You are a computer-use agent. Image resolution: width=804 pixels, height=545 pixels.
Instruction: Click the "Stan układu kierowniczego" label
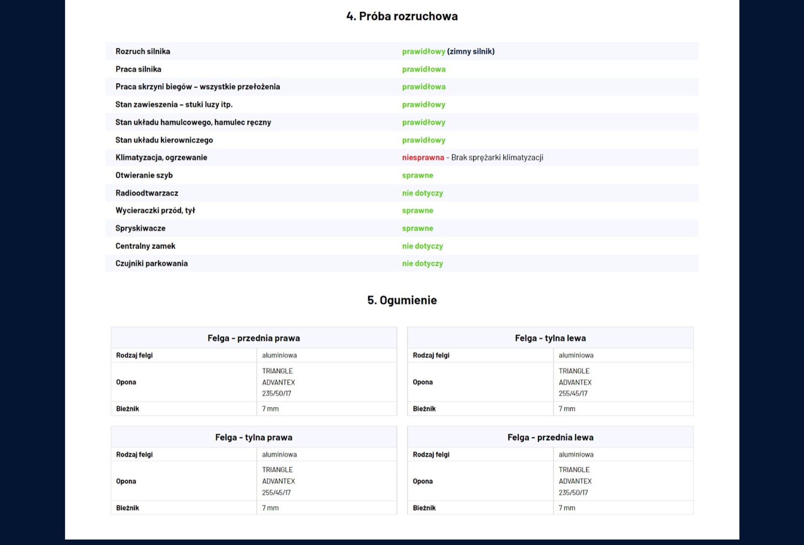(x=164, y=140)
